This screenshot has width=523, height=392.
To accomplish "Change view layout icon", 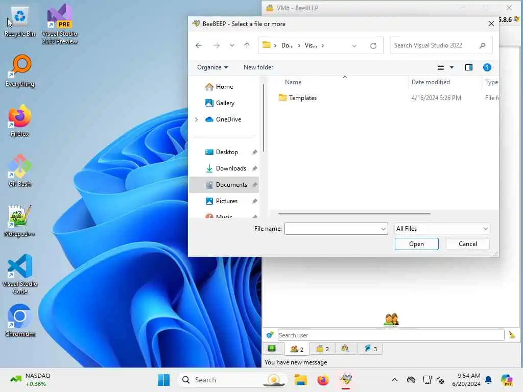I will 441,67.
